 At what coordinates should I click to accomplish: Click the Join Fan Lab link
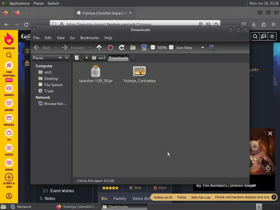coord(200,197)
